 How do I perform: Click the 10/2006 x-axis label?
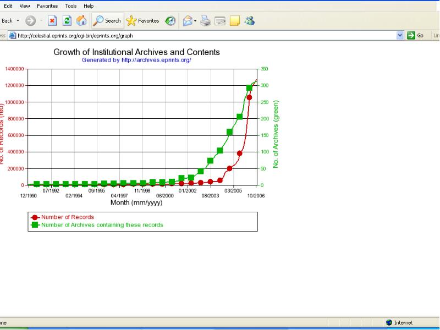click(x=256, y=196)
